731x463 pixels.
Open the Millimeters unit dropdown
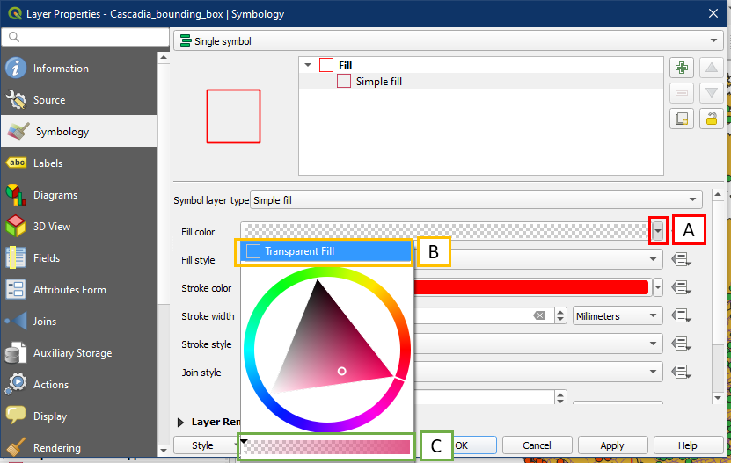point(618,316)
